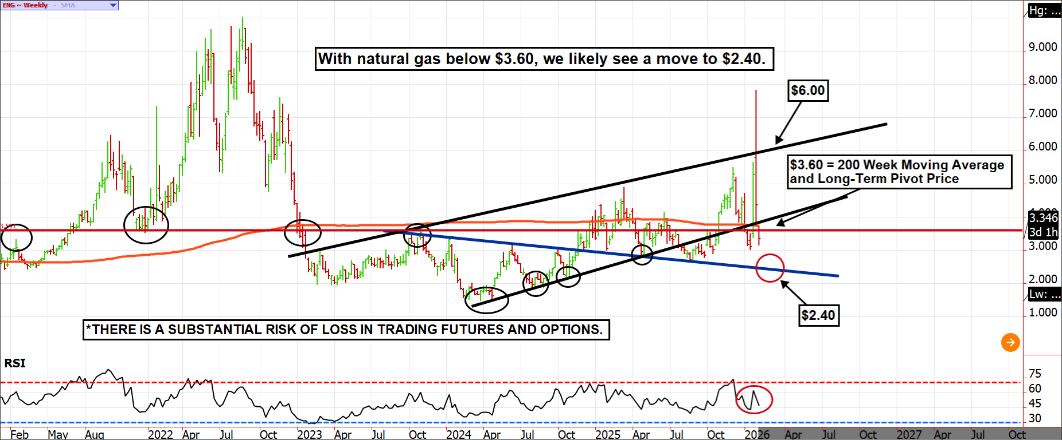Click the orange scroll-to-latest arrow button
The image size is (1062, 440).
pyautogui.click(x=1010, y=343)
